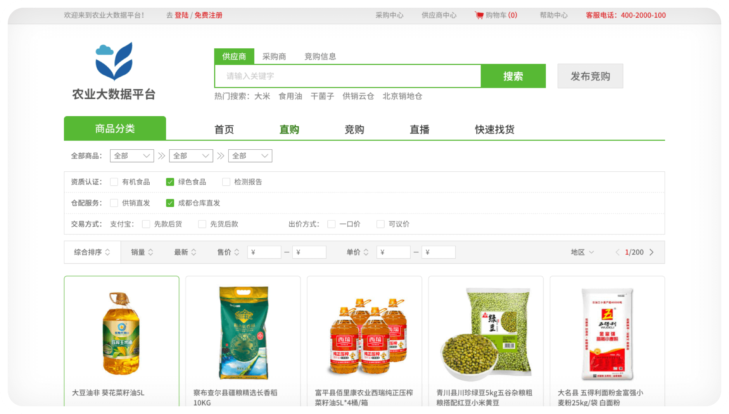Open the 绿豆 mung bean product thumbnail
The width and height of the screenshot is (729, 414).
point(485,334)
